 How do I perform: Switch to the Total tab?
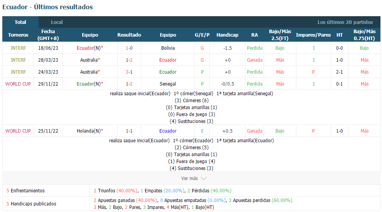coord(20,22)
